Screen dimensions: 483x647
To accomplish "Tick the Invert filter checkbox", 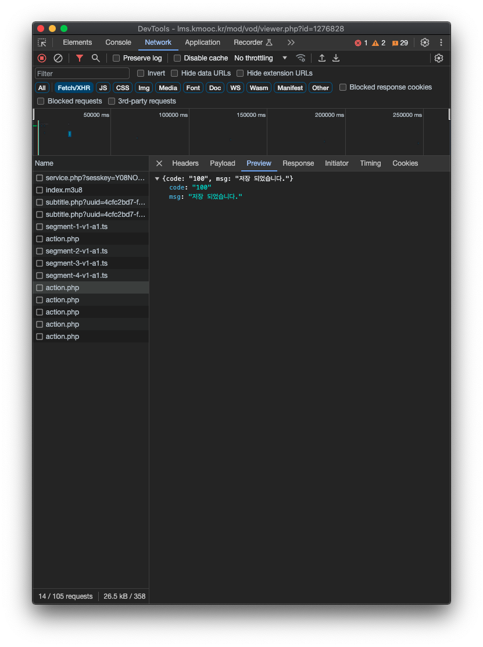I will [141, 73].
